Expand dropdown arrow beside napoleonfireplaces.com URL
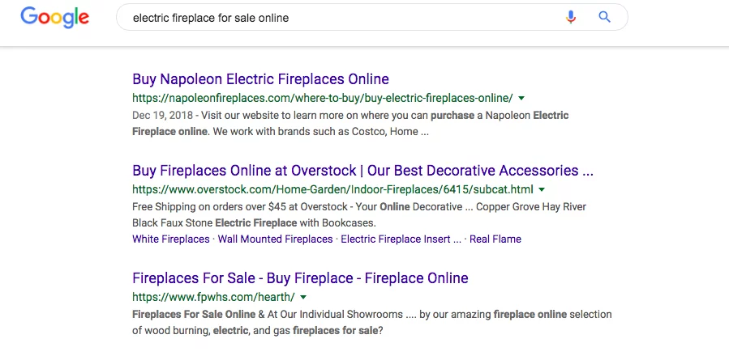729x360 pixels. tap(521, 98)
